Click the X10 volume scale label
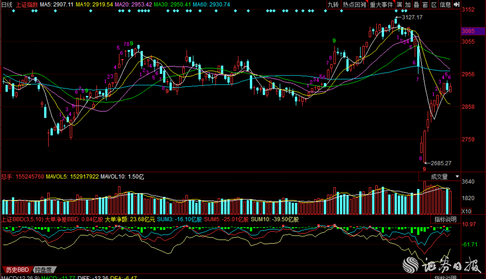Image resolution: width=486 pixels, height=279 pixels. point(466,212)
